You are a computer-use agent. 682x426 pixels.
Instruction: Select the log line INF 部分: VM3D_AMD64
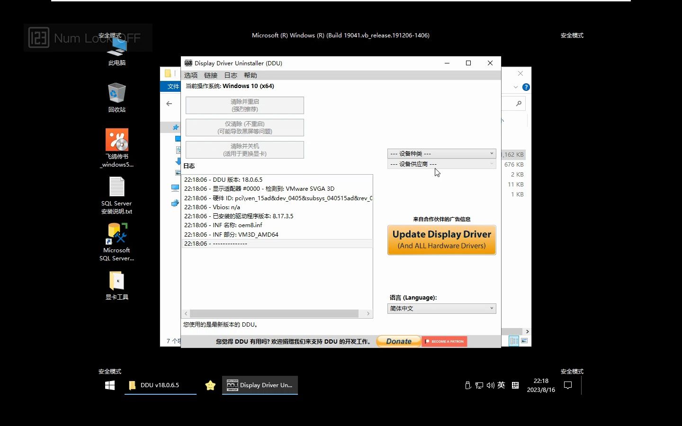pyautogui.click(x=277, y=235)
